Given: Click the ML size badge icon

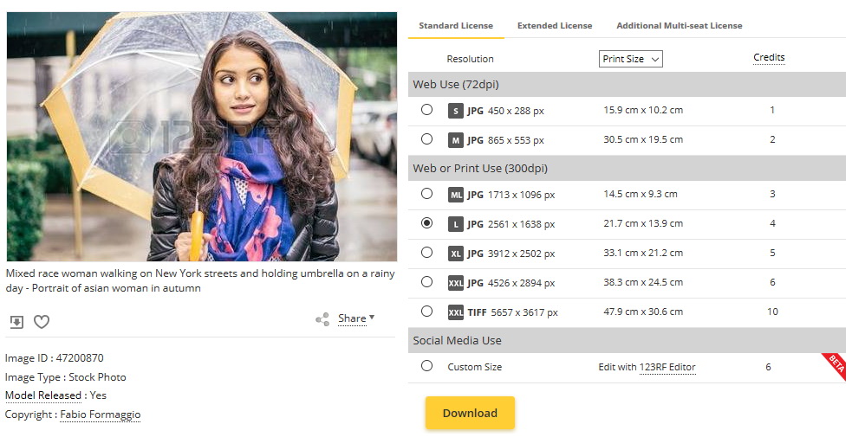Looking at the screenshot, I should [455, 195].
